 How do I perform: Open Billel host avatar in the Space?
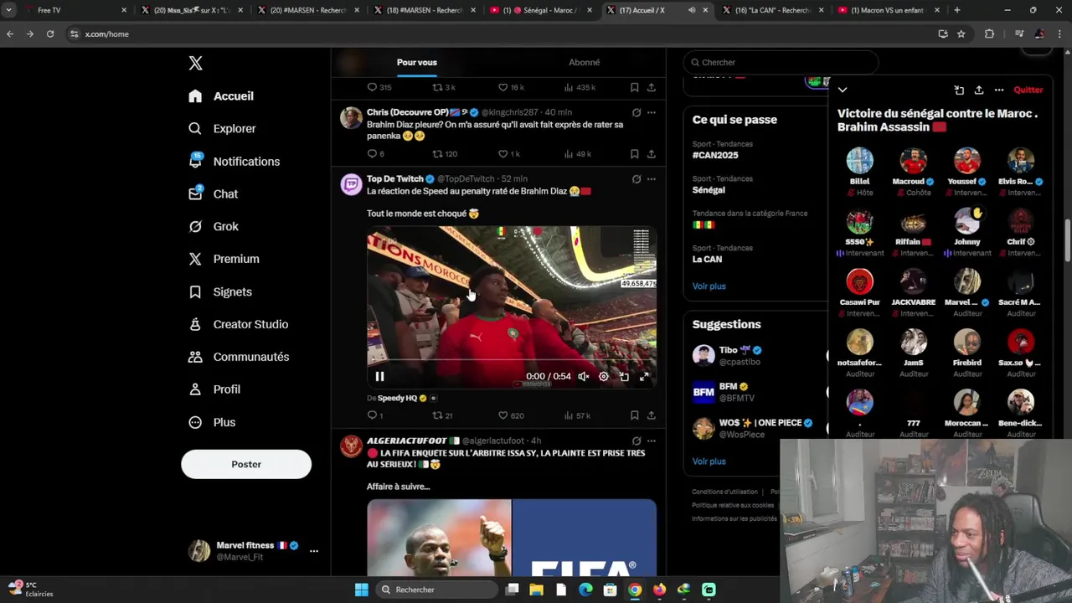(x=859, y=161)
